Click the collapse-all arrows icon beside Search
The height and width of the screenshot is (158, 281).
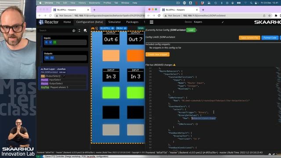79,30
